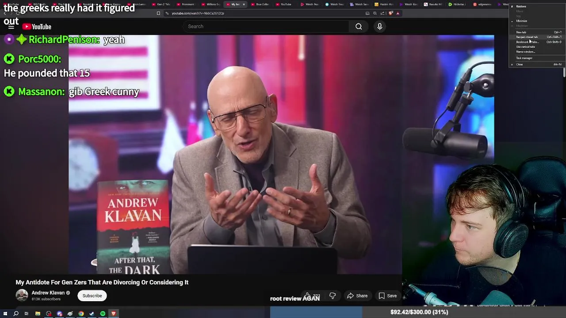566x318 pixels.
Task: Switch to the 'Hasbin Hot' browser tab
Action: pos(385,4)
